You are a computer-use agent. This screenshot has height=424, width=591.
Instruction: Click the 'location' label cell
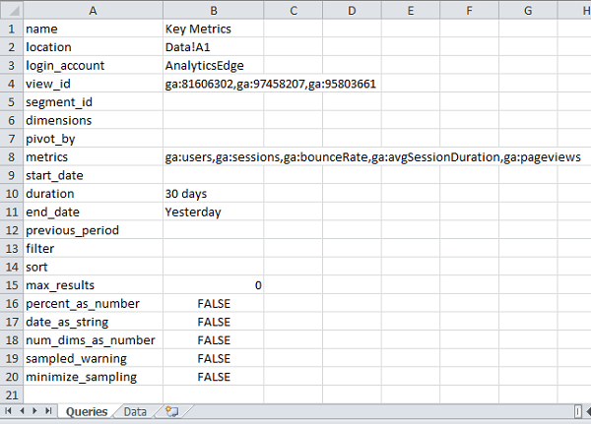(x=94, y=47)
